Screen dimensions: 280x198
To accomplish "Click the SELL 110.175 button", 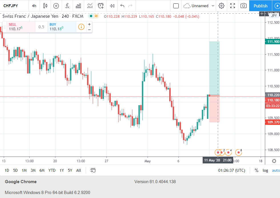I will point(21,27).
